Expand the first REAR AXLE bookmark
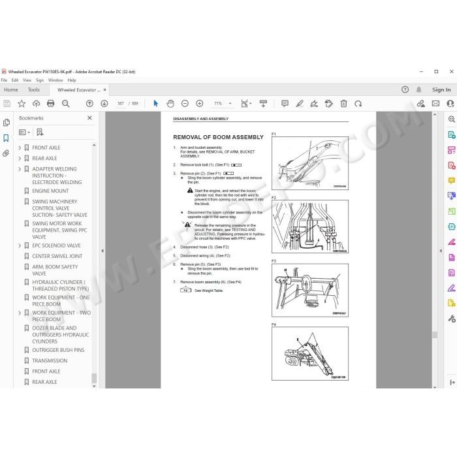 tap(20, 159)
